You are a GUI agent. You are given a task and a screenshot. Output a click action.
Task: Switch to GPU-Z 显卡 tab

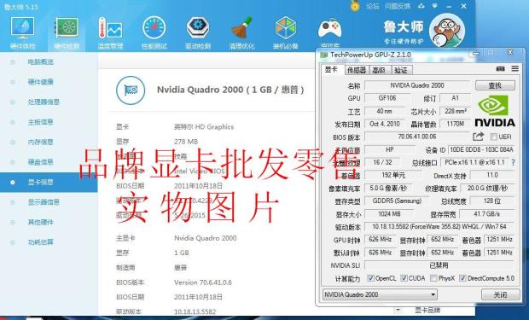(331, 69)
